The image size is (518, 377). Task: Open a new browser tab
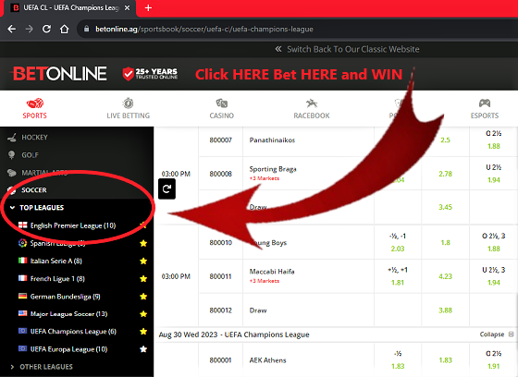pos(148,8)
